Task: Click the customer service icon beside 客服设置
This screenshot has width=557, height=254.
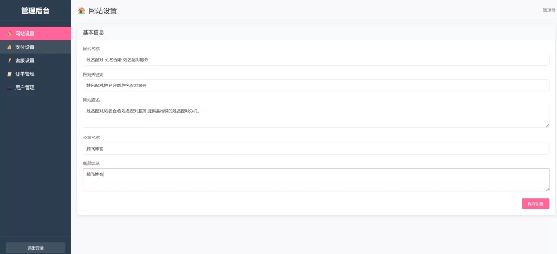Action: [x=9, y=60]
